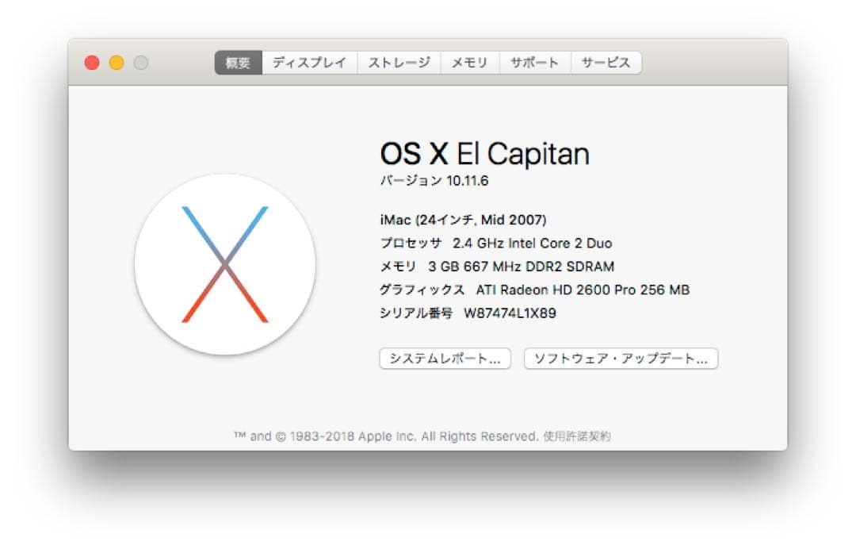Image resolution: width=856 pixels, height=549 pixels.
Task: Click the yellow minimize window button
Action: [116, 61]
